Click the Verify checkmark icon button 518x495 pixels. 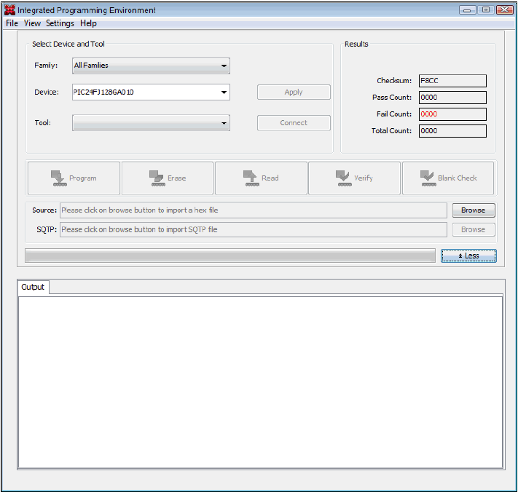[354, 178]
